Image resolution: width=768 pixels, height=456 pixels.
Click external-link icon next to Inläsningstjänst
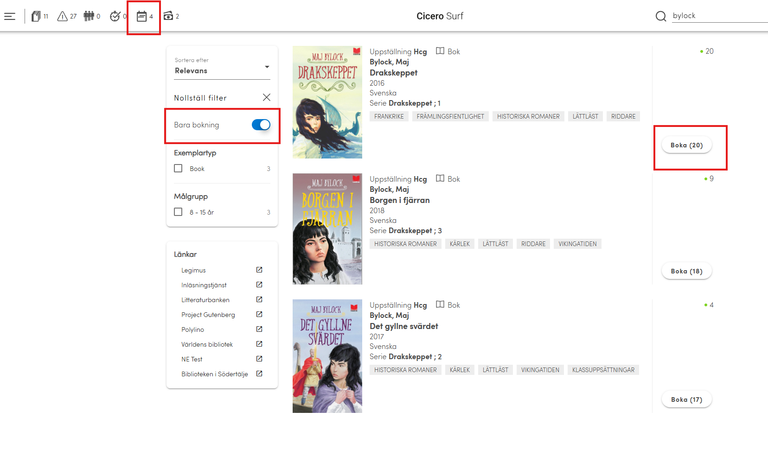point(259,285)
